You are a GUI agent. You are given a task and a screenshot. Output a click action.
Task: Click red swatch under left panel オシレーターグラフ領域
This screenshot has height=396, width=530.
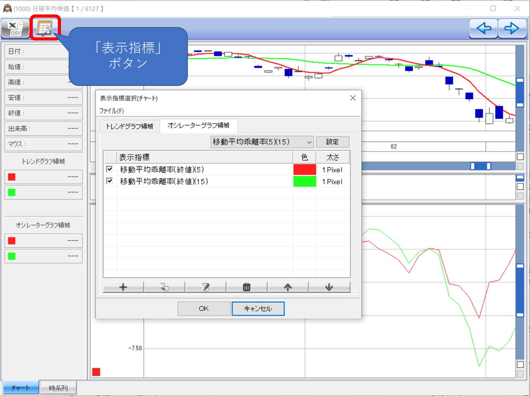[x=12, y=241]
